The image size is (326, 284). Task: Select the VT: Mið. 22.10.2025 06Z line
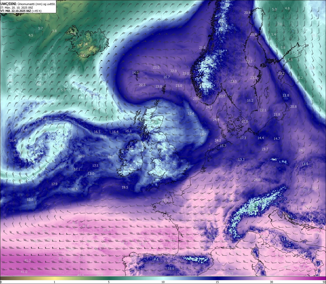coord(21,11)
